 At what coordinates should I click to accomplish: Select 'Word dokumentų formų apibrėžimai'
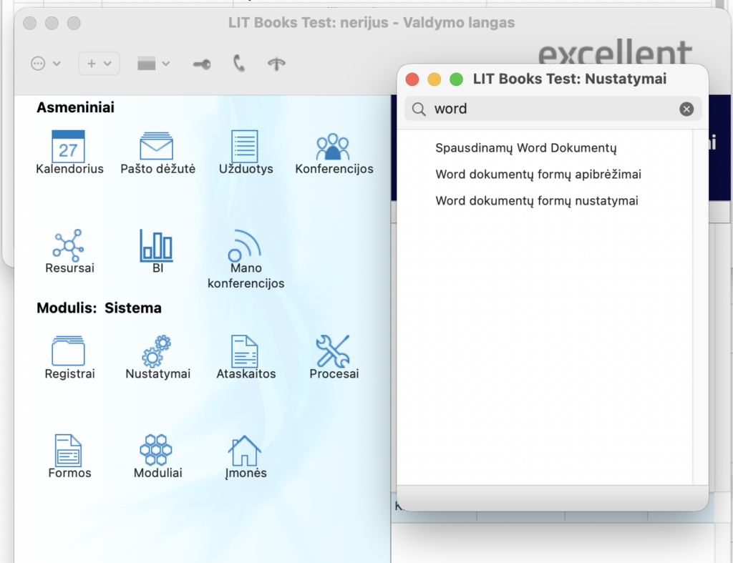click(538, 175)
